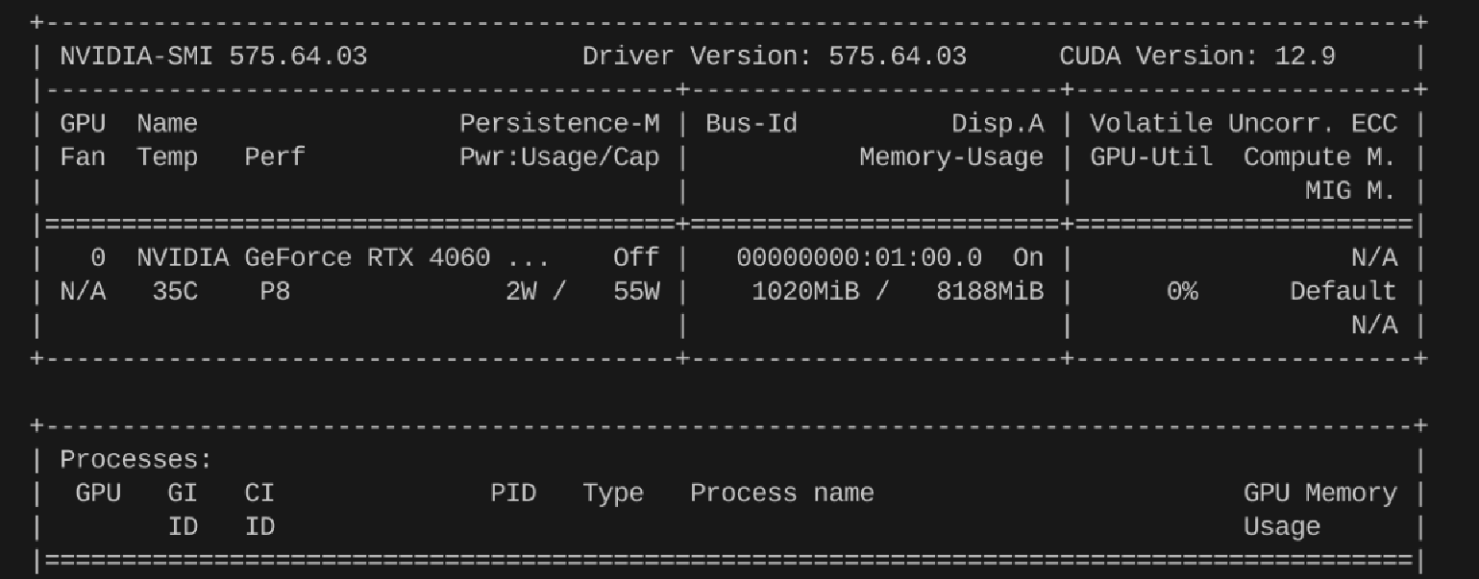The width and height of the screenshot is (1479, 579).
Task: Click the 35C temperature reading
Action: point(175,291)
